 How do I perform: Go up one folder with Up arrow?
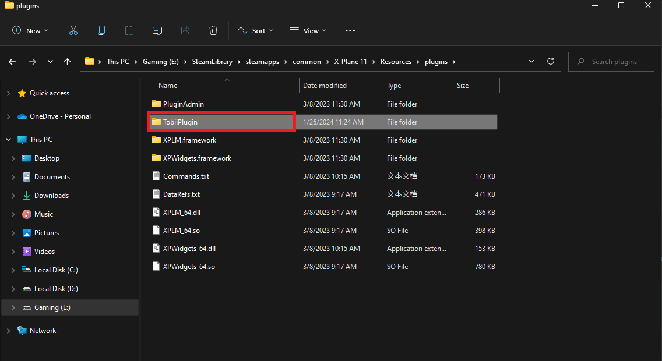click(68, 62)
